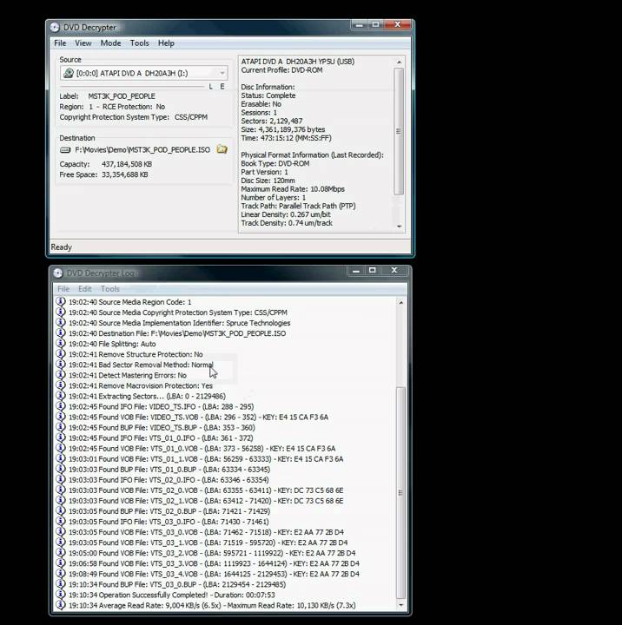The image size is (622, 625).
Task: Expand the Source drive dropdown
Action: (x=222, y=73)
